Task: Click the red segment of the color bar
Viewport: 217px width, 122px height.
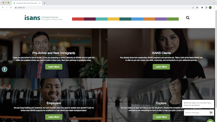Action: [78, 19]
